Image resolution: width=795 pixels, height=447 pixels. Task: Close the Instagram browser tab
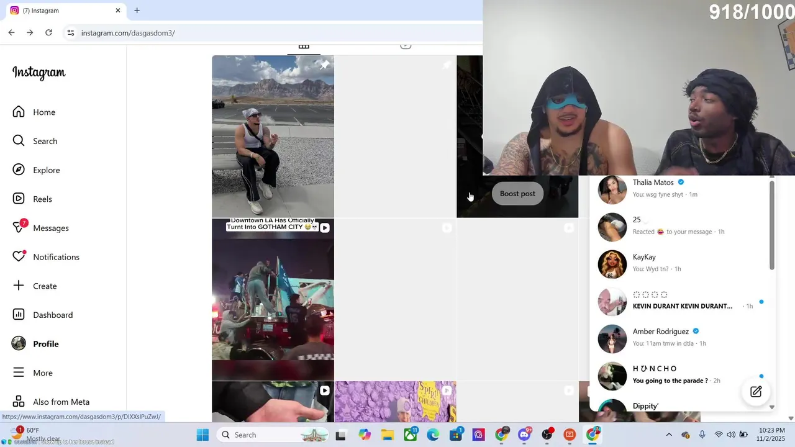pos(118,11)
